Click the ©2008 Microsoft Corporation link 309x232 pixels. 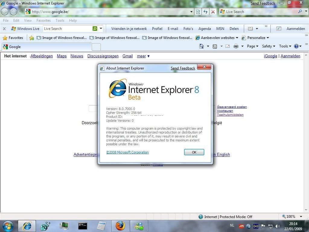pos(127,152)
